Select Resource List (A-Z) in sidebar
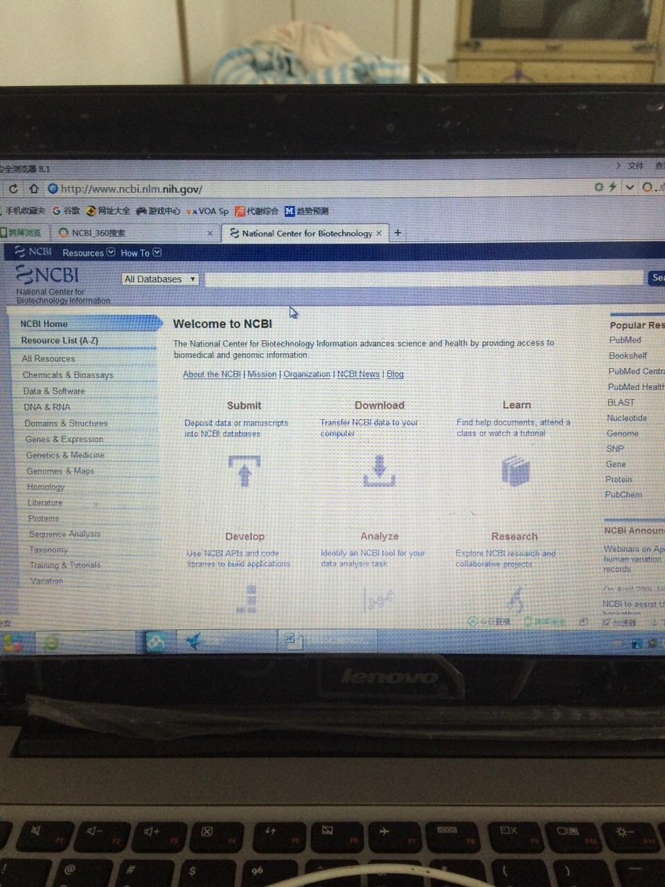The image size is (665, 887). (x=60, y=340)
